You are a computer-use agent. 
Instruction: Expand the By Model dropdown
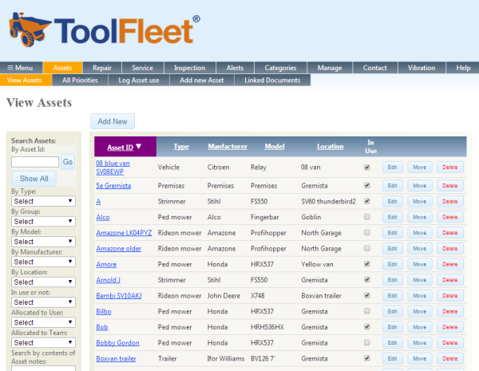click(x=43, y=242)
